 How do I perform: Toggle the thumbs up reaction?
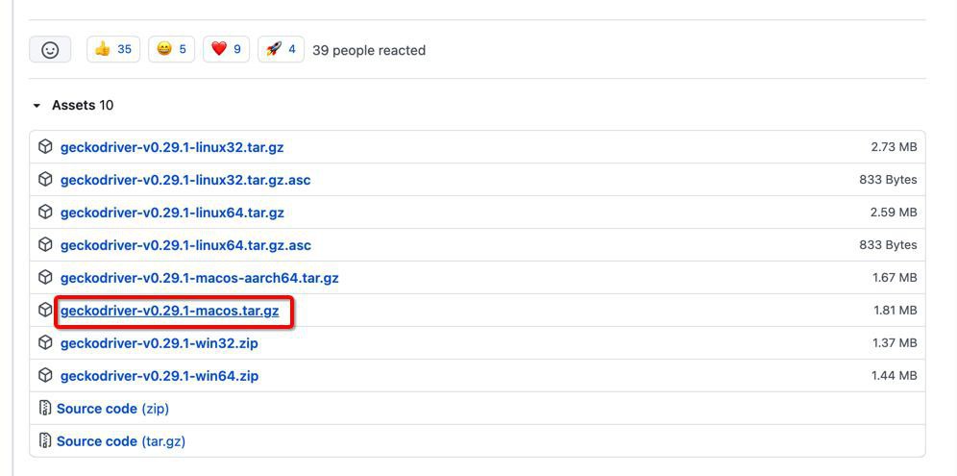tap(113, 49)
